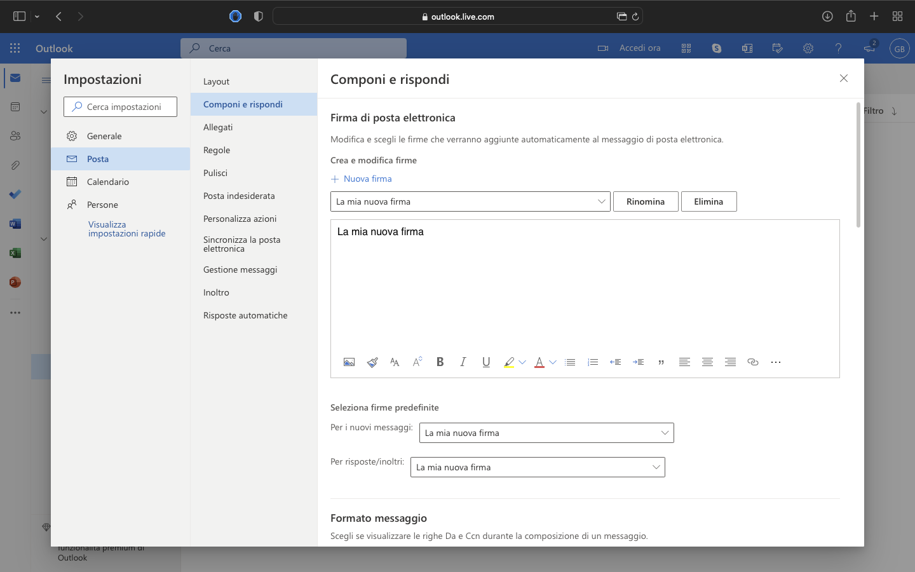Apply italic formatting to signature text
Viewport: 915px width, 572px height.
point(463,362)
